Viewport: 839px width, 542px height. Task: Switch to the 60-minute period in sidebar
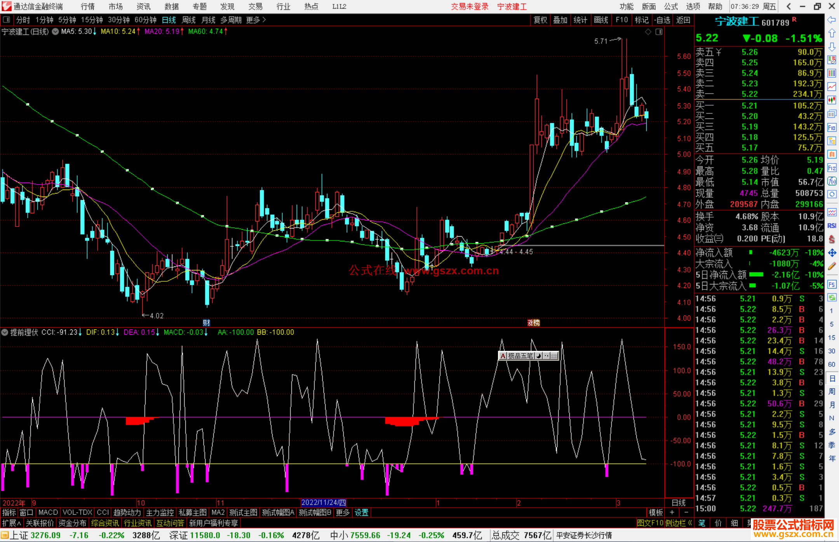click(x=832, y=364)
